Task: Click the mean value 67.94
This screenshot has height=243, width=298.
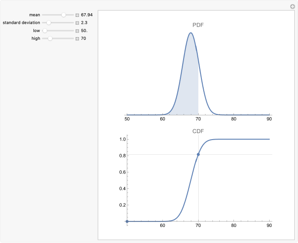Action: (87, 15)
